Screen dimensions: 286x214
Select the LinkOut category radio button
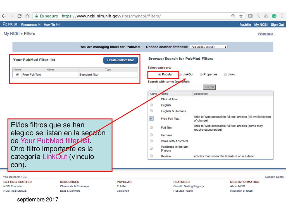180,74
